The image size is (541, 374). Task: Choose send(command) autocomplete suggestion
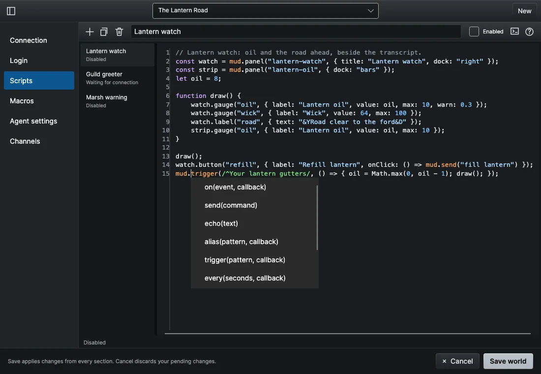click(x=254, y=205)
